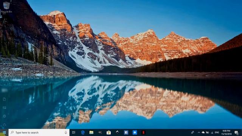The width and height of the screenshot is (242, 136).
Task: Click the ENG language indicator
Action: coord(217,133)
